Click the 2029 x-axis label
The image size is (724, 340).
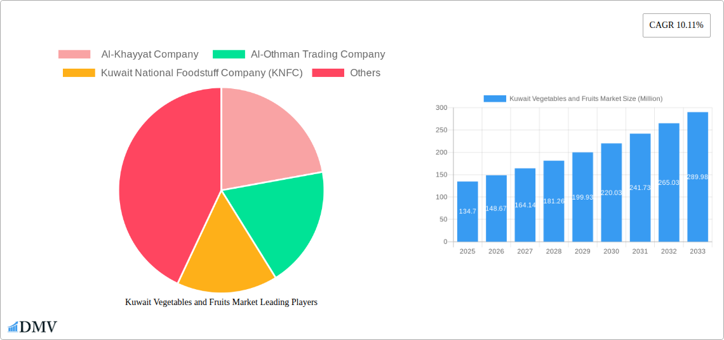583,251
